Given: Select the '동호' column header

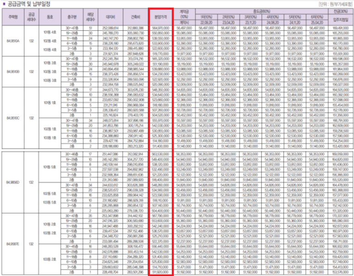Looking at the screenshot, I should click(x=50, y=17).
